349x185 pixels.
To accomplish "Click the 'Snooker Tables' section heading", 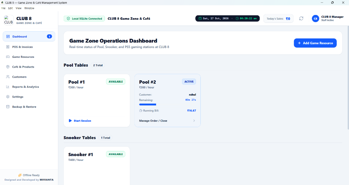I will point(80,138).
